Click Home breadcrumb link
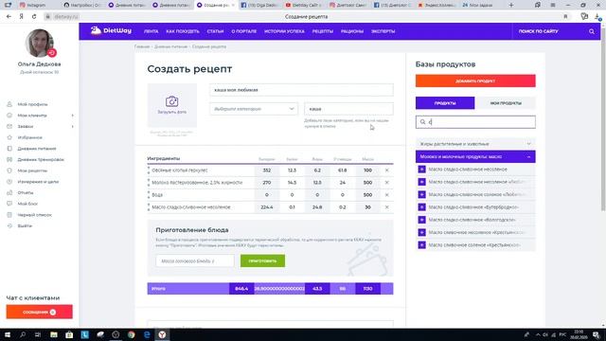606x341 pixels. pyautogui.click(x=142, y=46)
